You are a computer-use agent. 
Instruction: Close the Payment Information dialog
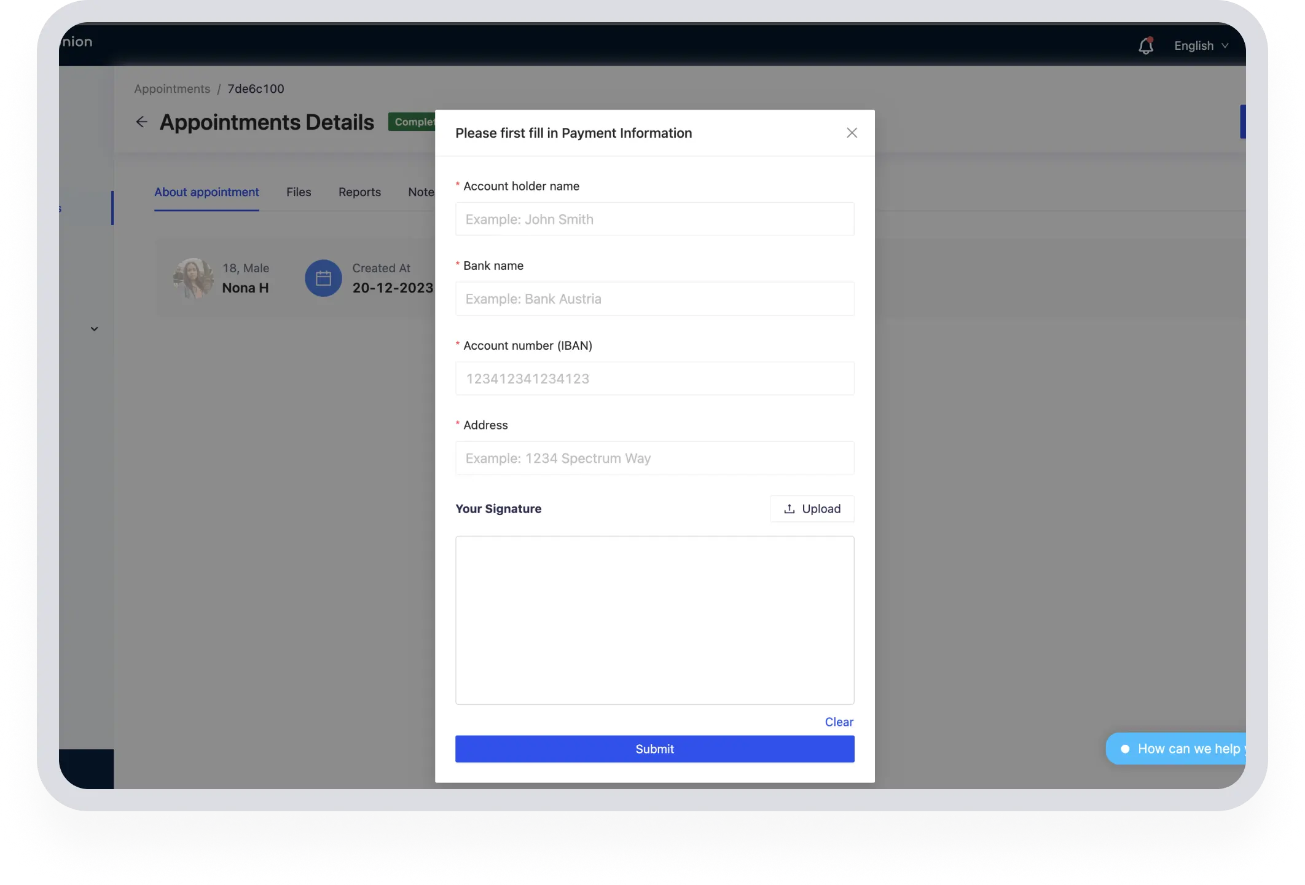[x=852, y=133]
